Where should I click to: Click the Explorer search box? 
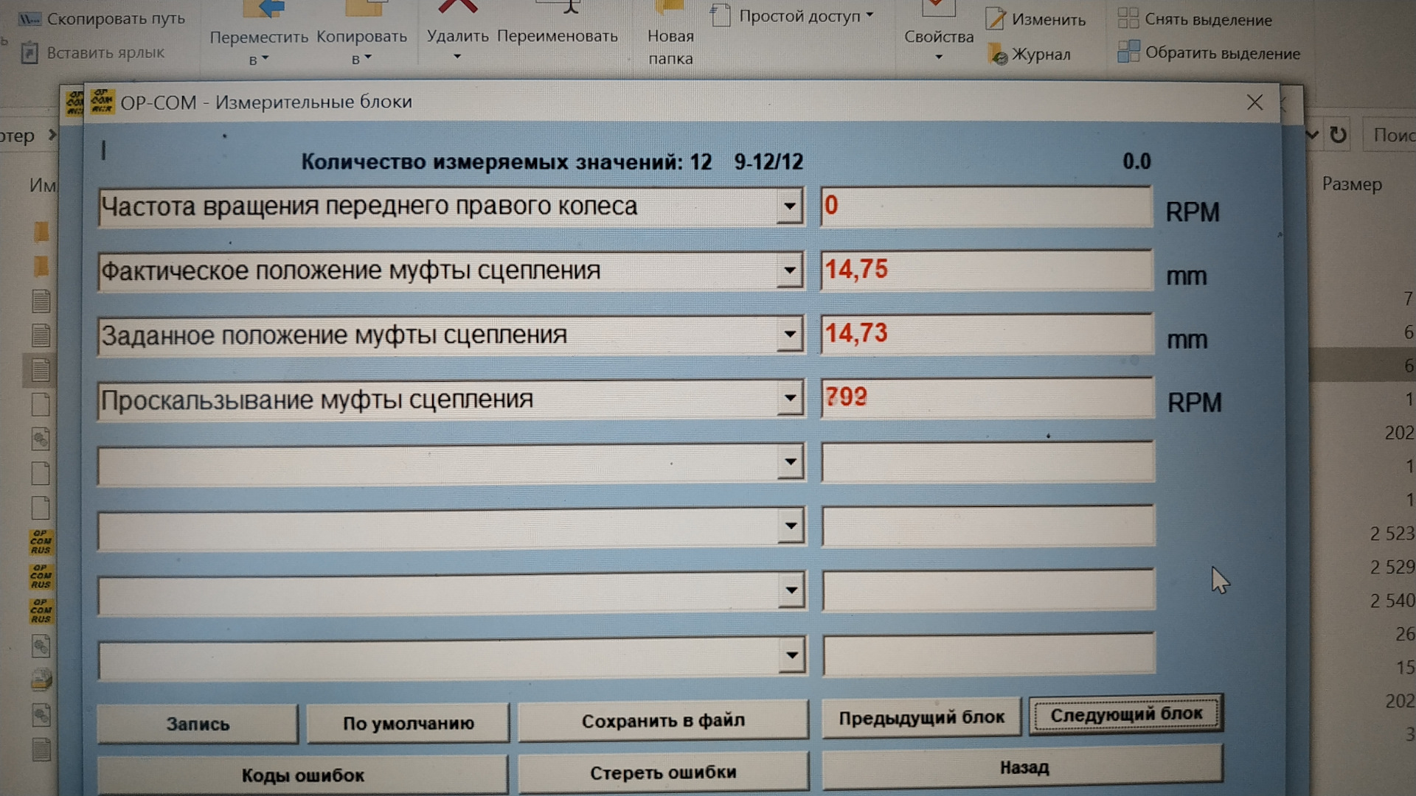[x=1389, y=135]
